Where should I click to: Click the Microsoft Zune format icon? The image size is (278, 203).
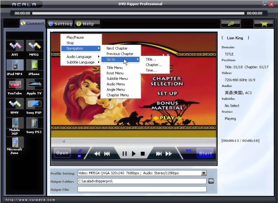click(x=15, y=143)
